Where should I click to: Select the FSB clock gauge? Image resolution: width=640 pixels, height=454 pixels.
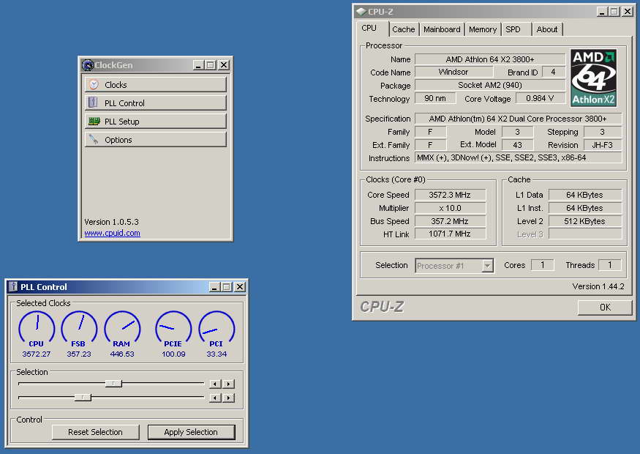coord(79,328)
